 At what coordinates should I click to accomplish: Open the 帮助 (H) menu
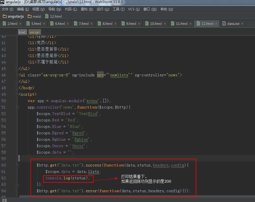tap(167, 9)
